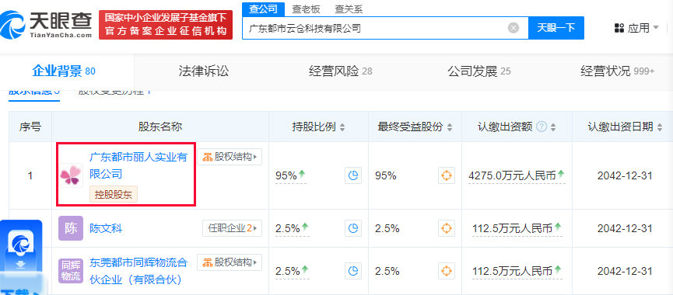Sort by 认缴出资额 arrows
The height and width of the screenshot is (295, 673).
(x=553, y=127)
